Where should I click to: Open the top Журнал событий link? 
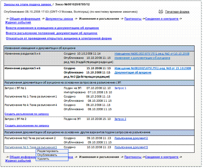click(x=18, y=22)
